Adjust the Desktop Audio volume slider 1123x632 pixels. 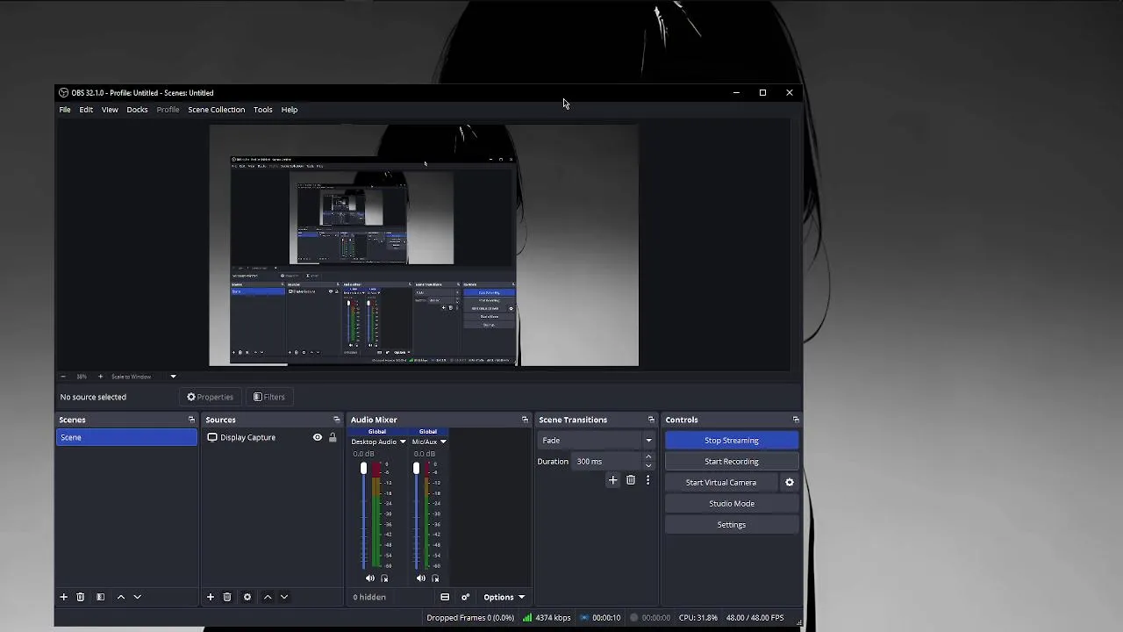tap(363, 516)
